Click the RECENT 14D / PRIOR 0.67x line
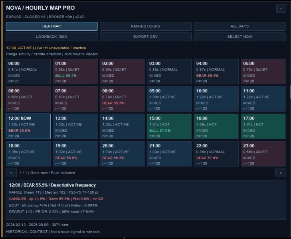291x239 pixels. coord(52,212)
